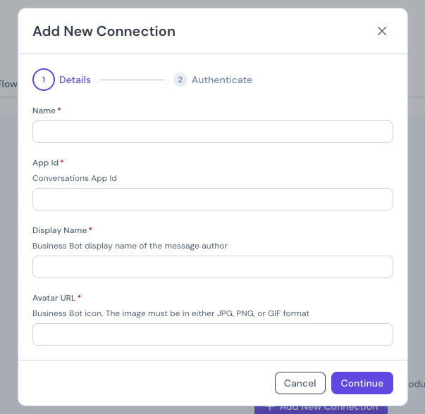Switch to the Authenticate step

coord(221,80)
